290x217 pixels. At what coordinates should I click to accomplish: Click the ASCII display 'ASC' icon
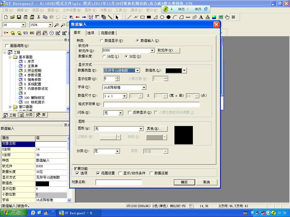(32, 33)
